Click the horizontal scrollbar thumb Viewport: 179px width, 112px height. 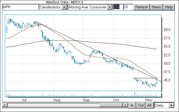point(111,105)
